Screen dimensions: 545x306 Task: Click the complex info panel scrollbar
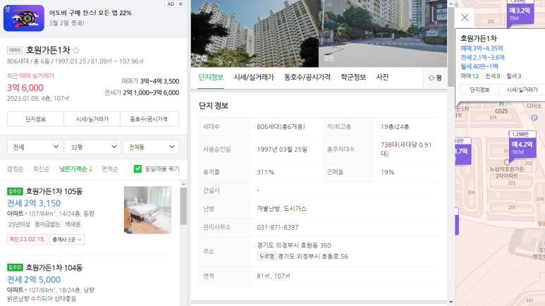[451, 47]
